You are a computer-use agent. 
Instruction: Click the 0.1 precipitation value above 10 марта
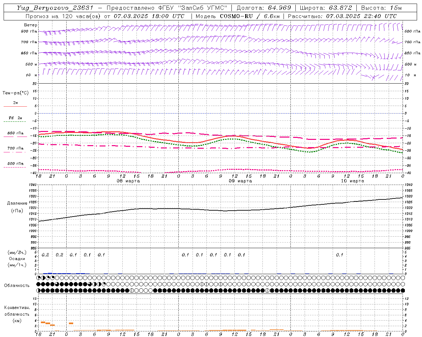(340, 255)
